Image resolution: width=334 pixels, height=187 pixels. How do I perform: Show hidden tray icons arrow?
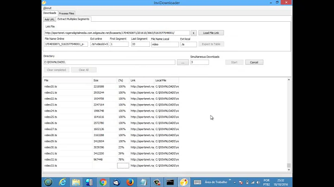235,182
